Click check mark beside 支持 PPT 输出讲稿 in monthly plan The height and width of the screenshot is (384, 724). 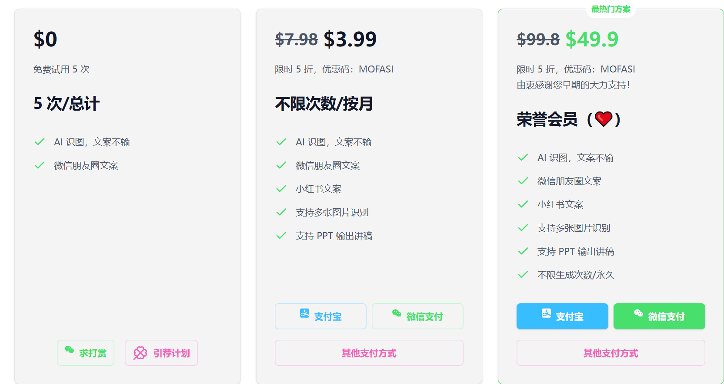[x=281, y=236]
